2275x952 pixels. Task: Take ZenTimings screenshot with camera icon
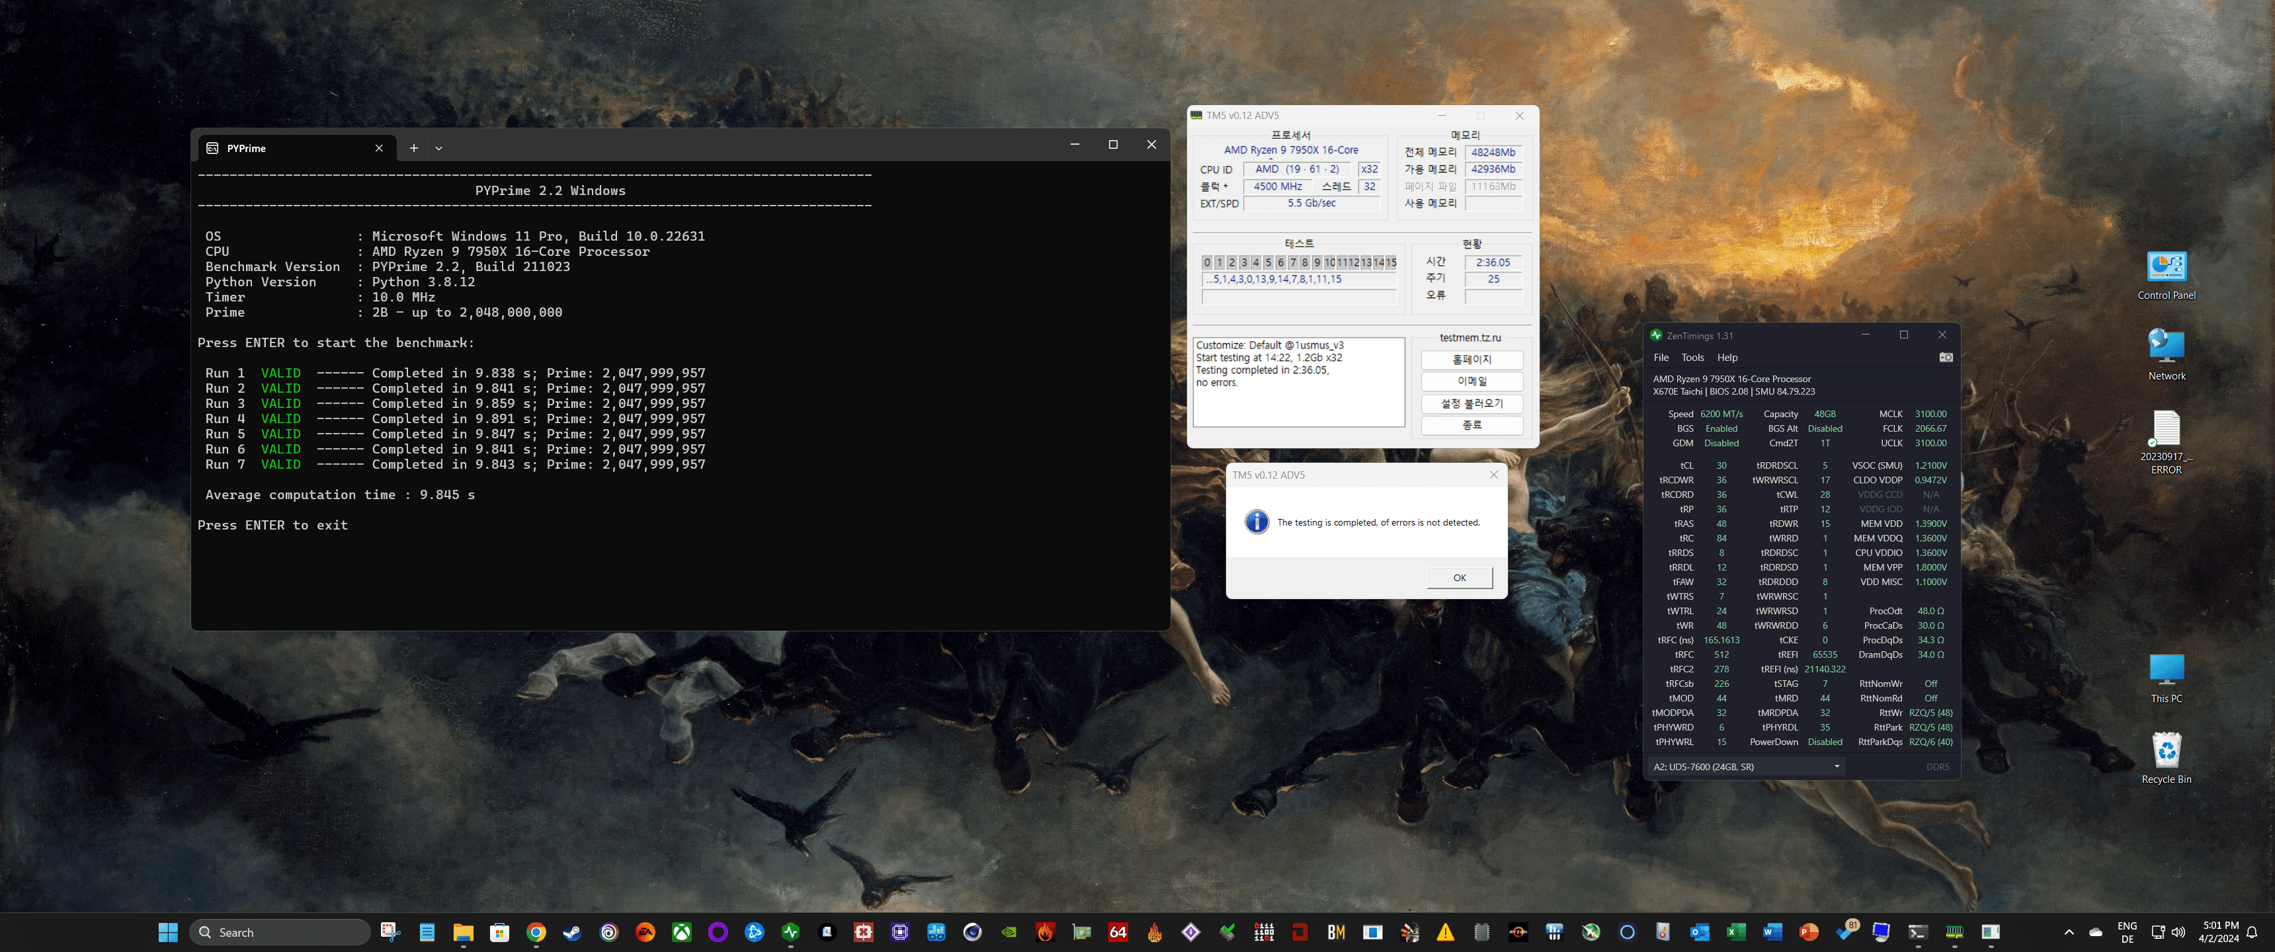click(1946, 358)
